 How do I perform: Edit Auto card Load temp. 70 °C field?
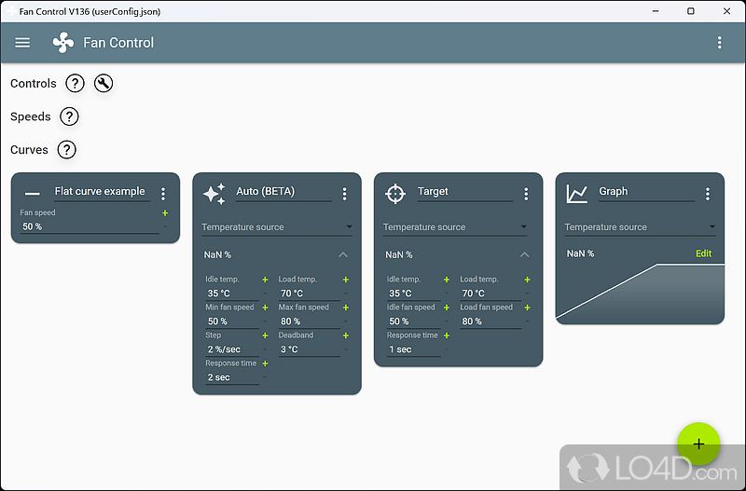pos(310,293)
